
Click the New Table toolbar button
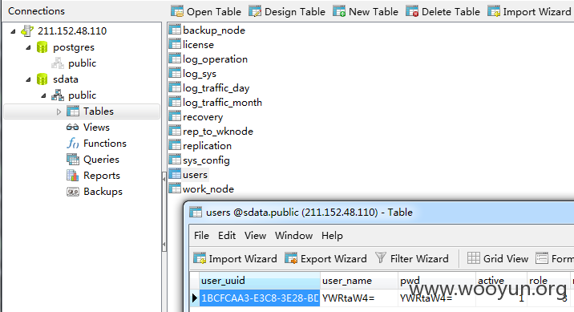366,12
